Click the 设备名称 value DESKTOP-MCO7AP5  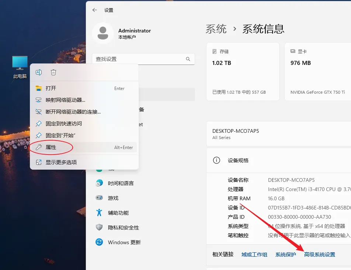point(291,180)
